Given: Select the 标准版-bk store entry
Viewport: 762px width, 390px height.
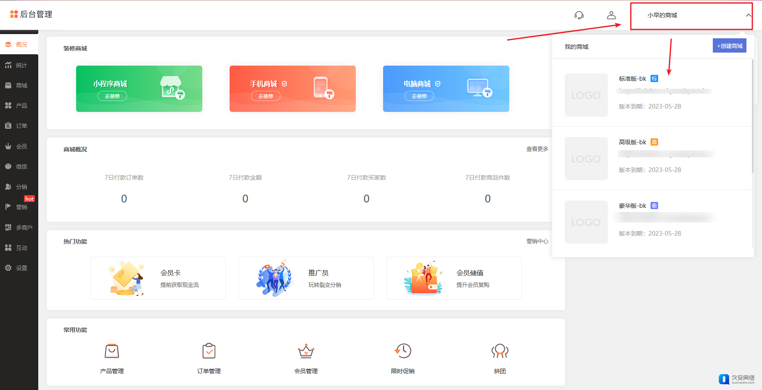Looking at the screenshot, I should point(632,79).
